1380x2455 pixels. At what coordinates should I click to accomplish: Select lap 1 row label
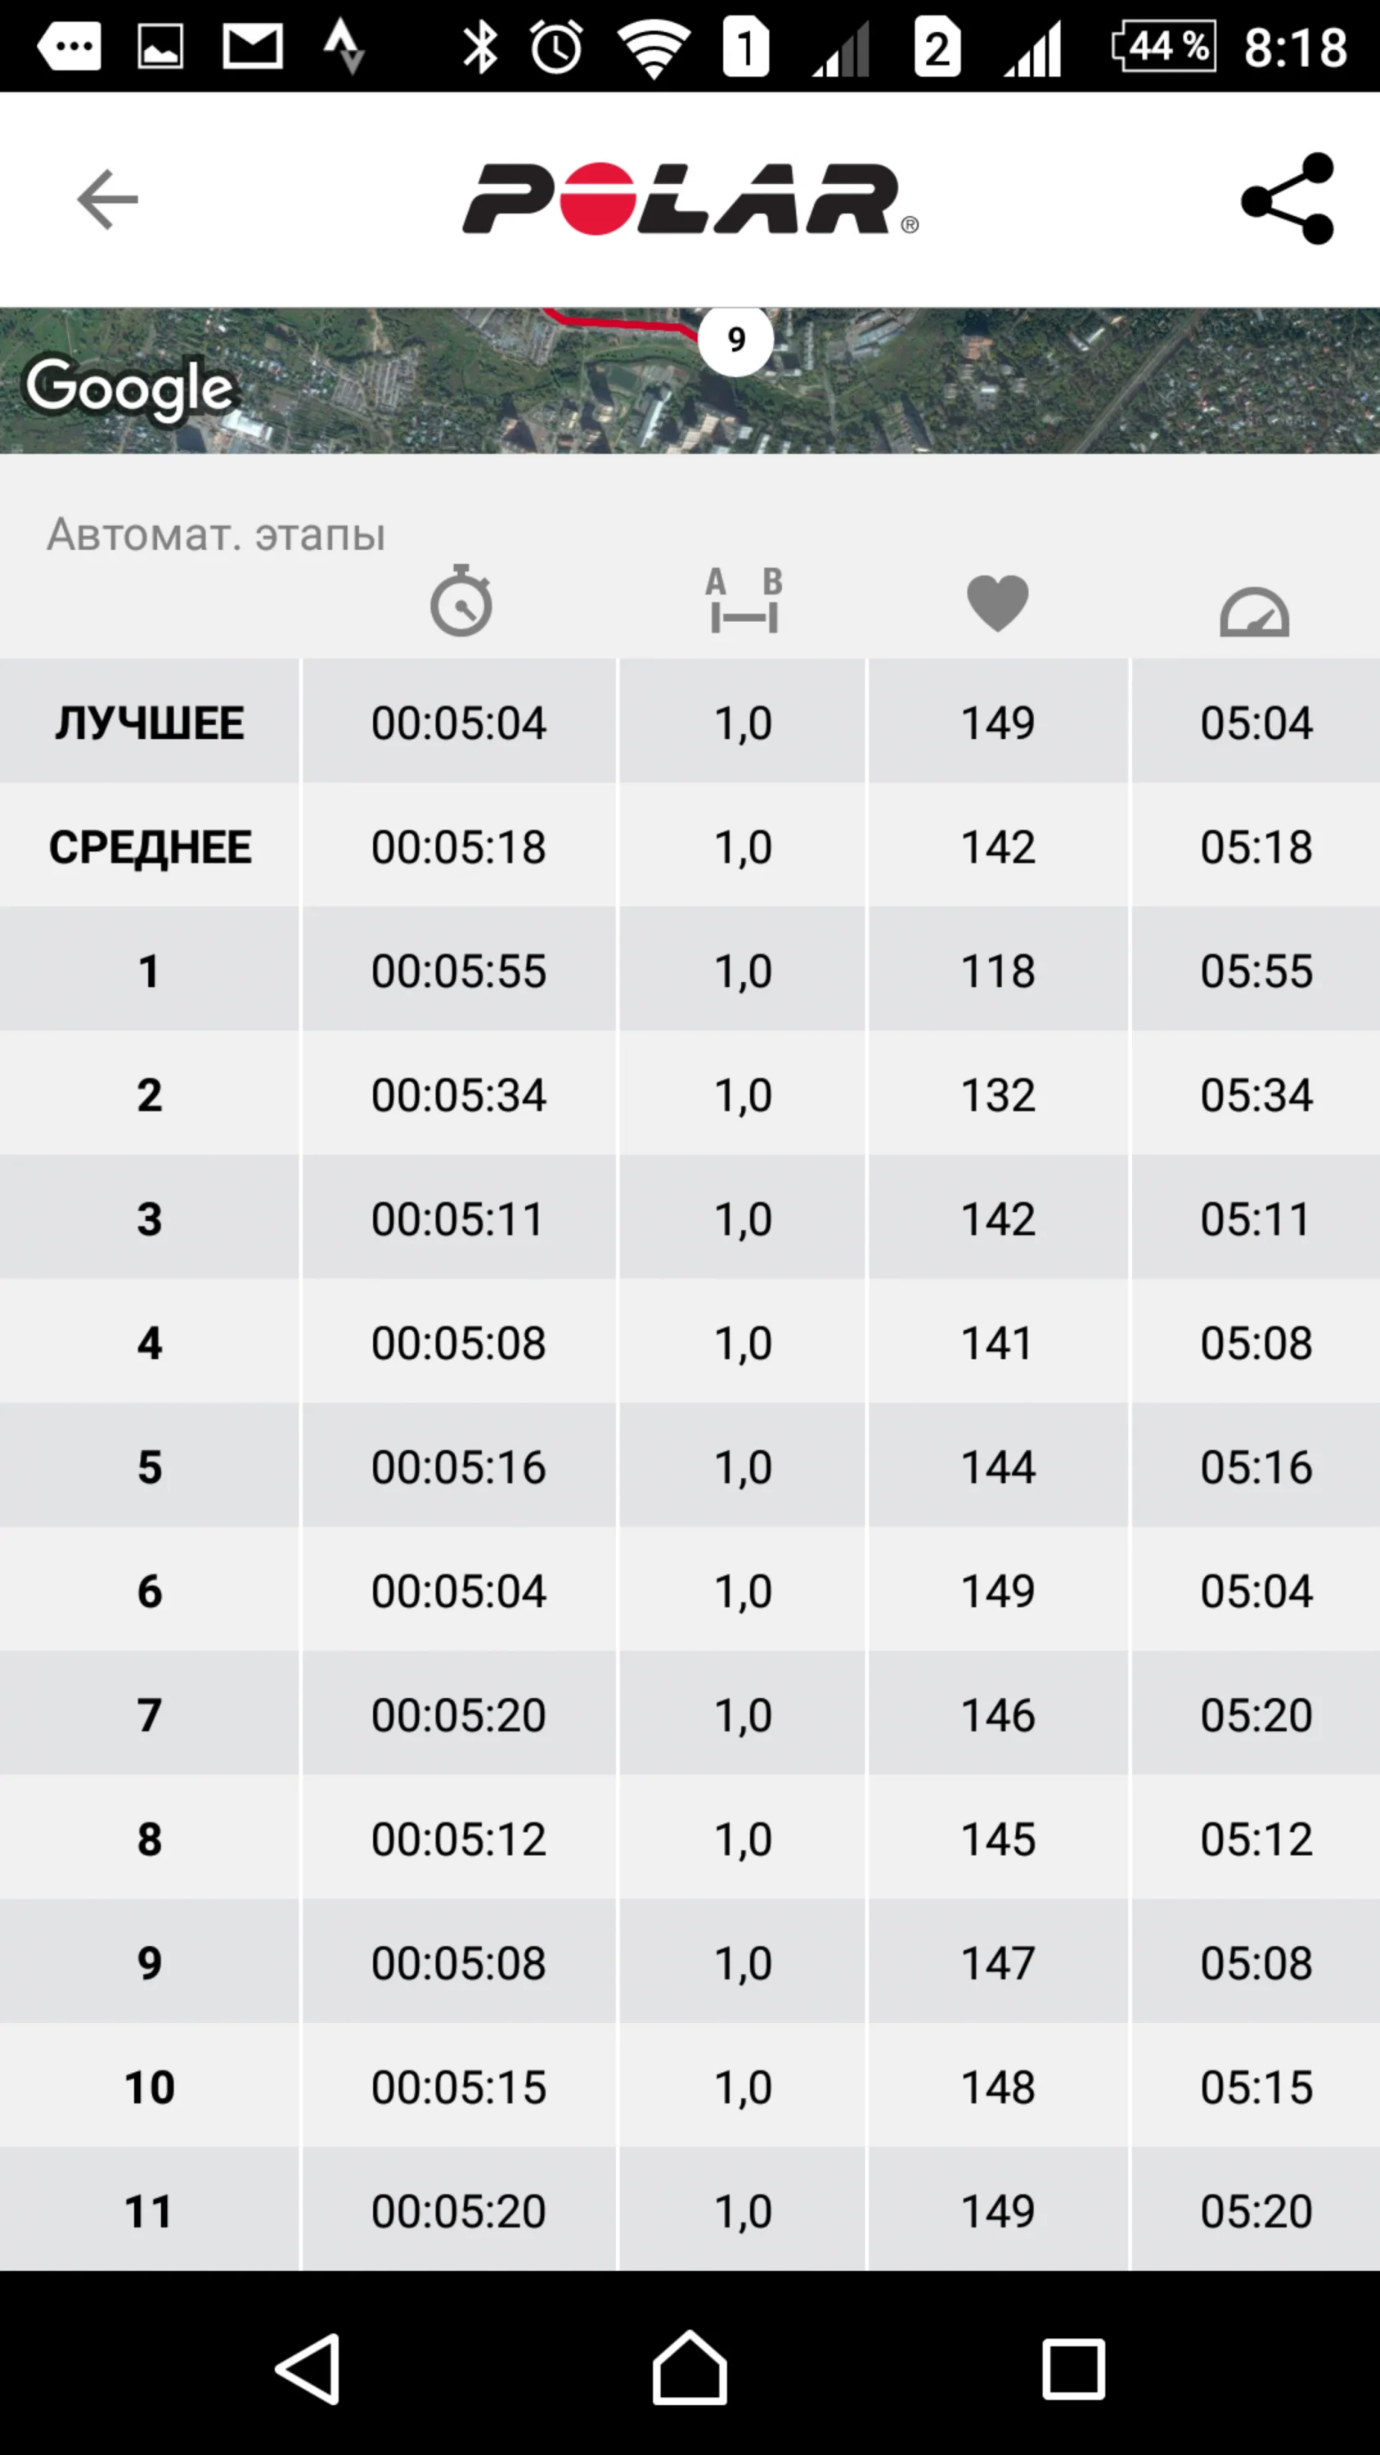click(x=150, y=971)
